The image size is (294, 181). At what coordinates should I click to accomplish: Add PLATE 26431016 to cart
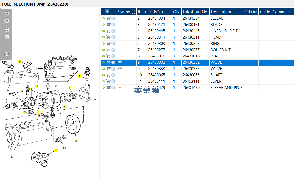(108, 56)
